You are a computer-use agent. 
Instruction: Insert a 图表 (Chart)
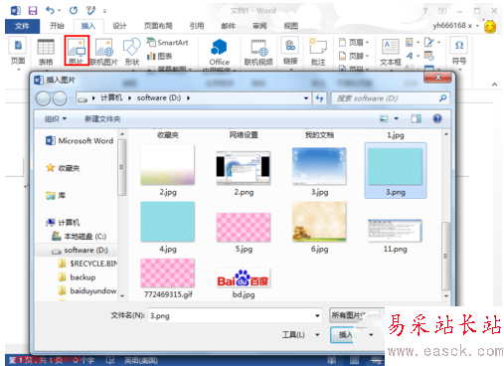click(160, 56)
